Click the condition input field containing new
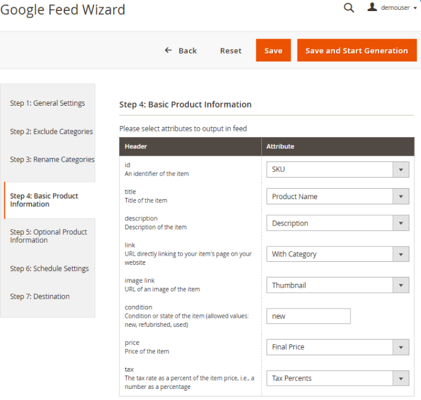421x400 pixels. [309, 316]
